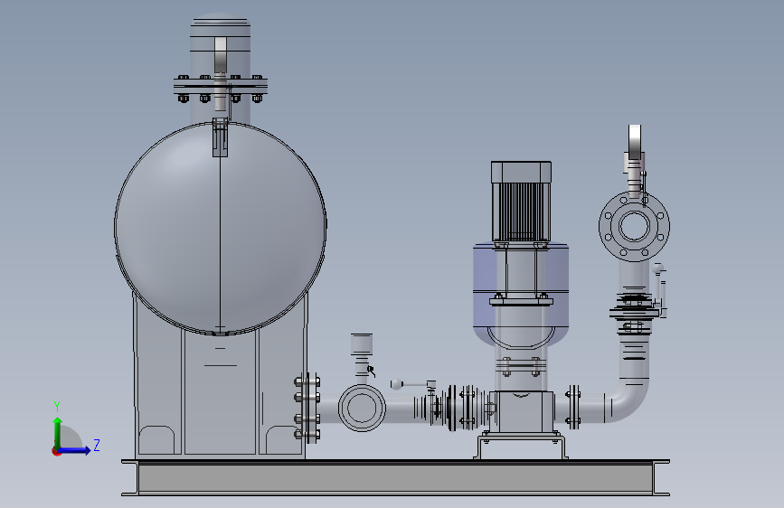Select the base frame channel beam
This screenshot has height=508, width=784.
[395, 477]
